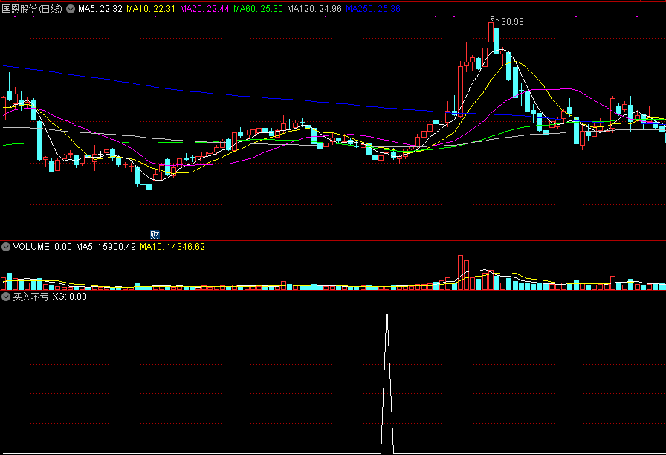The image size is (666, 455).
Task: Click the VOLUME: 0.00 readout
Action: (42, 247)
